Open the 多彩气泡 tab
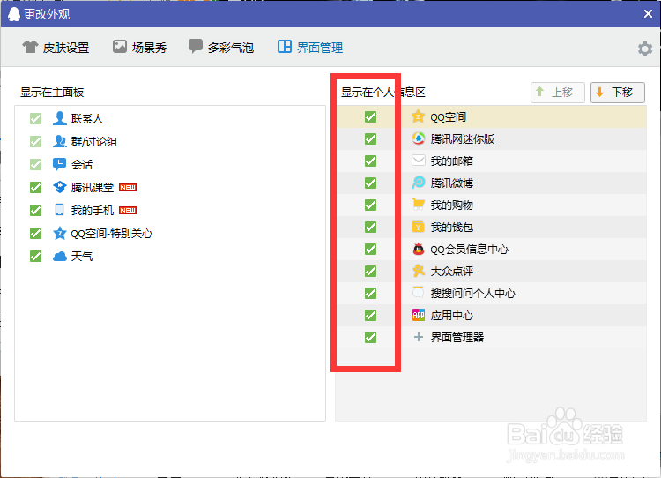The image size is (661, 478). point(221,48)
